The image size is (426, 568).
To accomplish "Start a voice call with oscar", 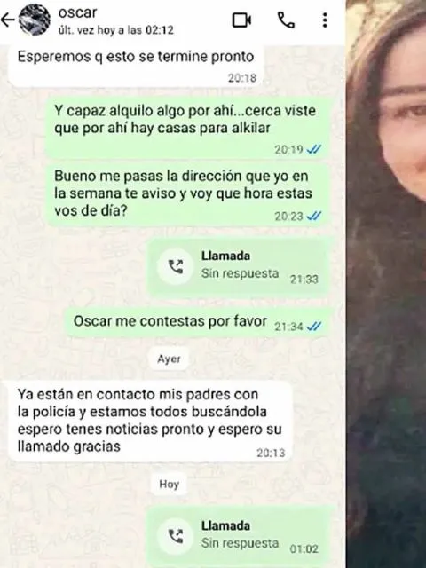I will [x=286, y=20].
